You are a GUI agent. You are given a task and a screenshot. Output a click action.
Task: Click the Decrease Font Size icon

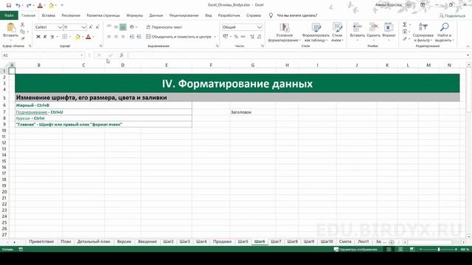point(97,27)
